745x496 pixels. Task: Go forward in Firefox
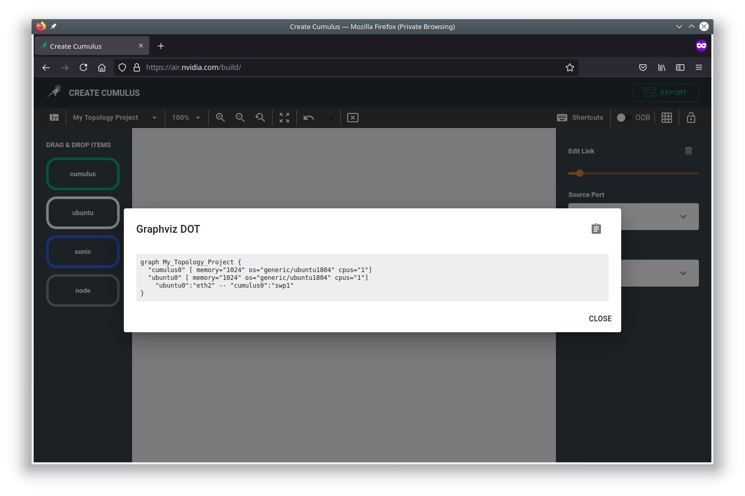coord(65,67)
